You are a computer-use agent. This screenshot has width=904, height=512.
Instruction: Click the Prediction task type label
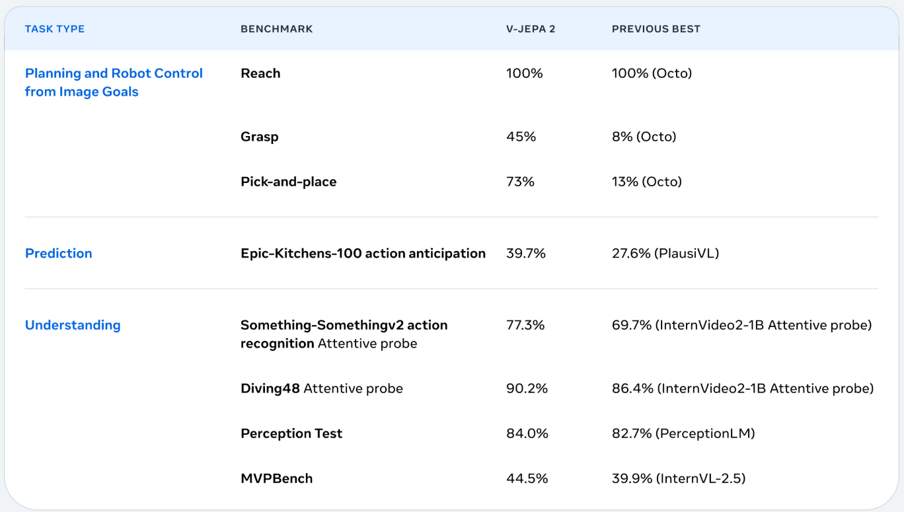click(58, 253)
